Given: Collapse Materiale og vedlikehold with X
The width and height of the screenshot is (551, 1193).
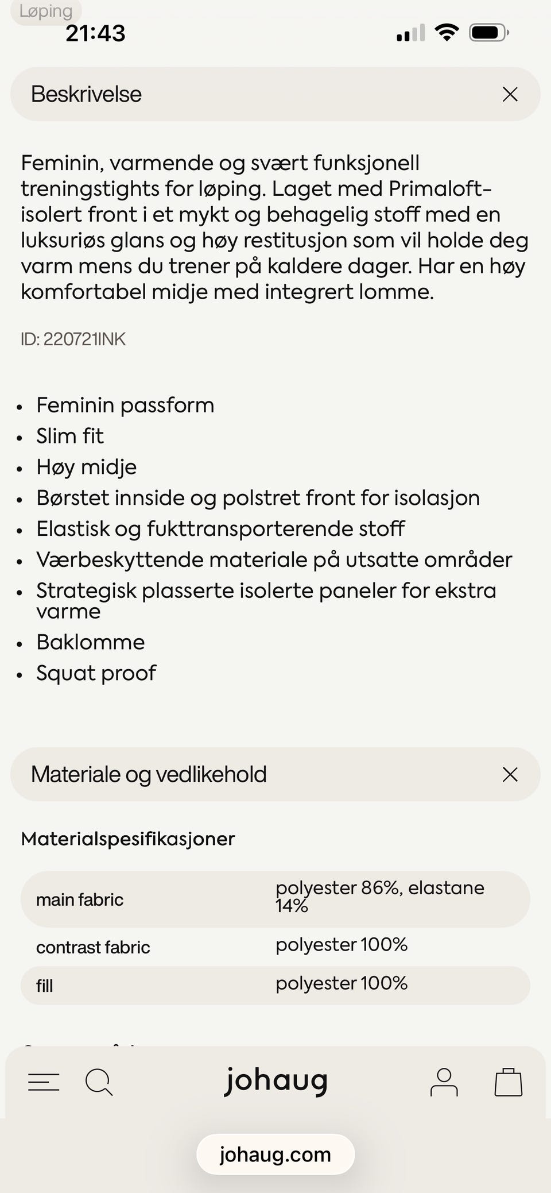Looking at the screenshot, I should 510,774.
